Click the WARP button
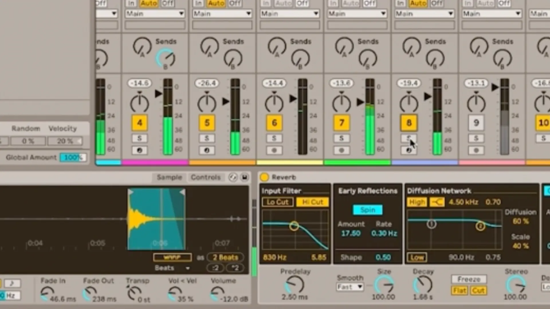 [x=172, y=257]
